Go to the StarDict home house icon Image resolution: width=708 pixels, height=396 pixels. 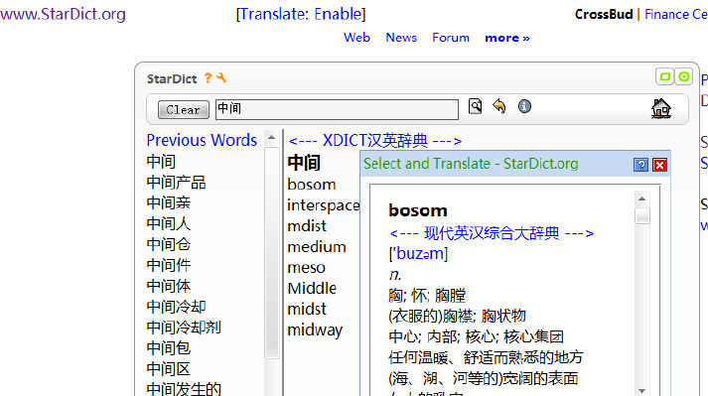coord(661,108)
